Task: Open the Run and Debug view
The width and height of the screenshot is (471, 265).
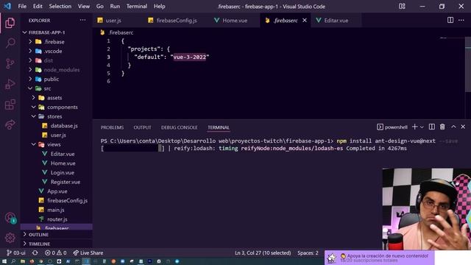Action: point(10,84)
